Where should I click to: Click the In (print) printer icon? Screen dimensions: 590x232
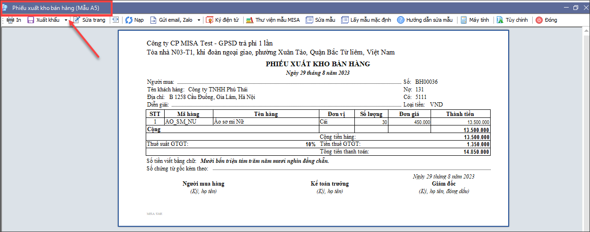[10, 20]
